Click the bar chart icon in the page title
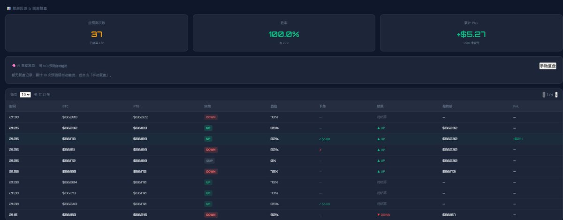The height and width of the screenshot is (220, 563). click(9, 8)
